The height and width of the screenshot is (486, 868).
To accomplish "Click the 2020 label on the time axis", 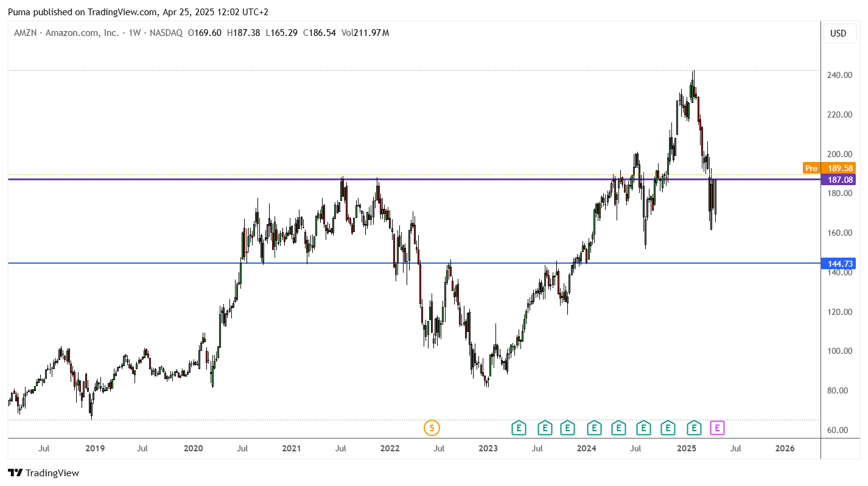I will (x=193, y=449).
